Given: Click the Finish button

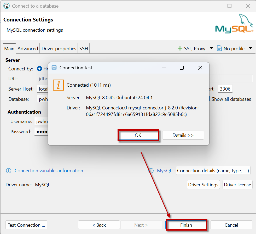Looking at the screenshot, I should pos(186,225).
